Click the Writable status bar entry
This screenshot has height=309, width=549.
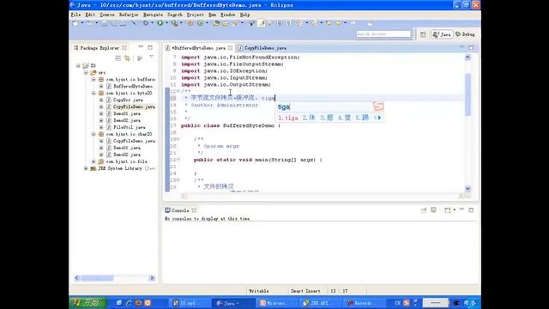pos(259,291)
